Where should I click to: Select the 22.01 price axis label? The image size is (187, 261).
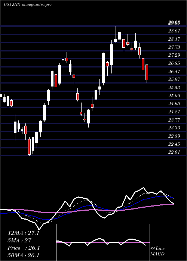174,152
